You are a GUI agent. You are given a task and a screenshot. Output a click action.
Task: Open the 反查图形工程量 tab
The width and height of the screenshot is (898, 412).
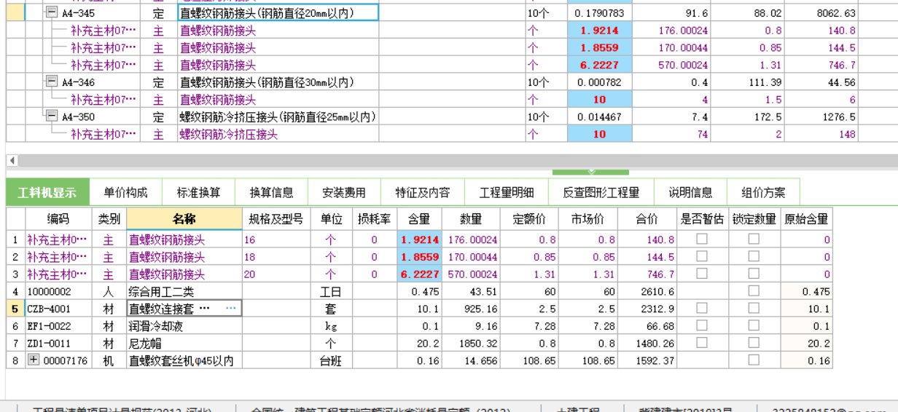tap(601, 192)
